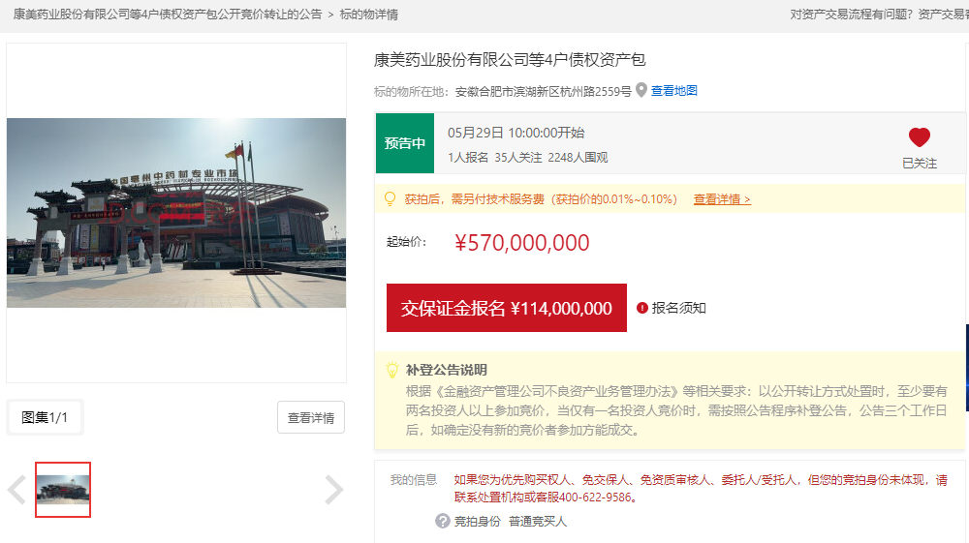Select the market building thumbnail
Image resolution: width=969 pixels, height=543 pixels.
(63, 490)
